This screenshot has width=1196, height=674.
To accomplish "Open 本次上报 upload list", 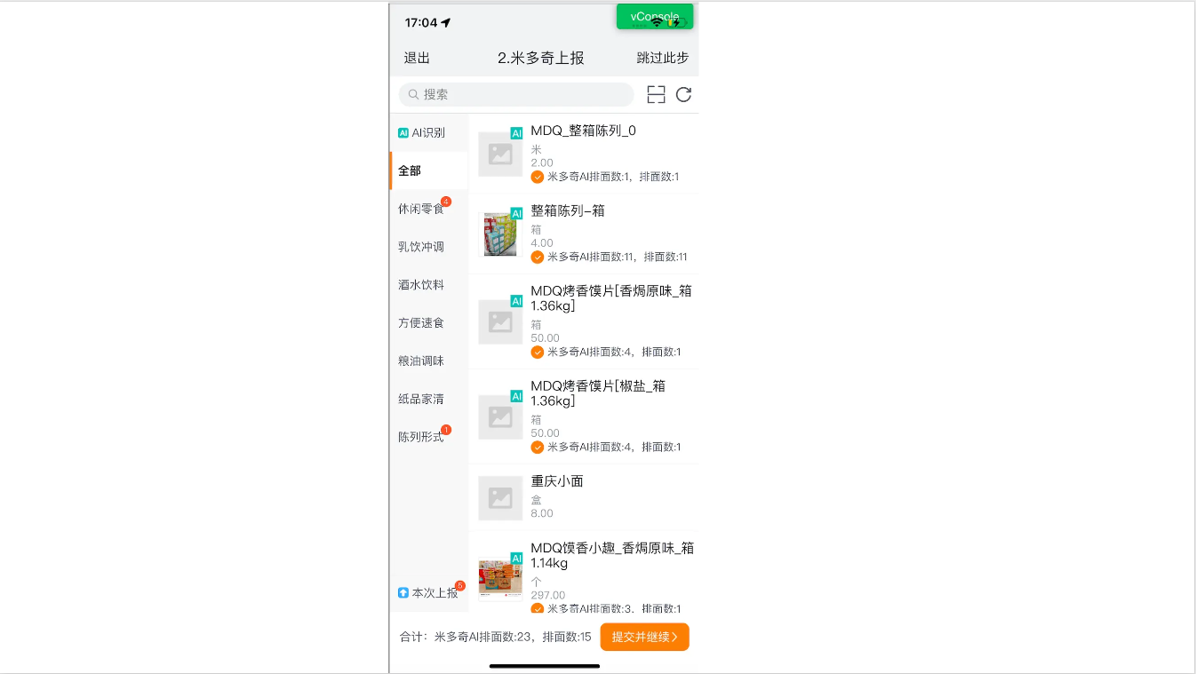I will 428,592.
